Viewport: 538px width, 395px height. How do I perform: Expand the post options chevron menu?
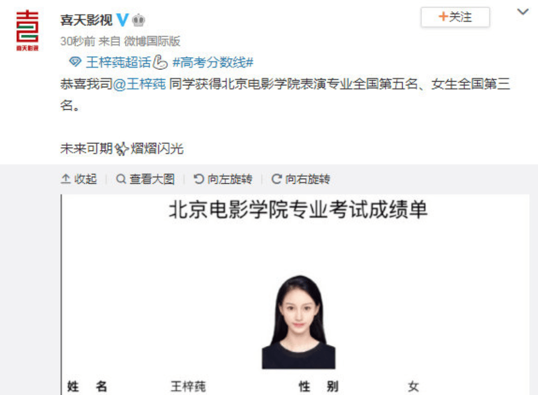[523, 12]
